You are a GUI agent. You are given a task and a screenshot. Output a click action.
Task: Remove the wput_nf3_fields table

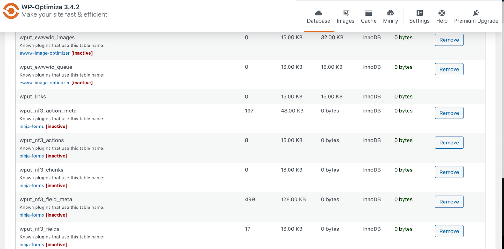coord(449,231)
